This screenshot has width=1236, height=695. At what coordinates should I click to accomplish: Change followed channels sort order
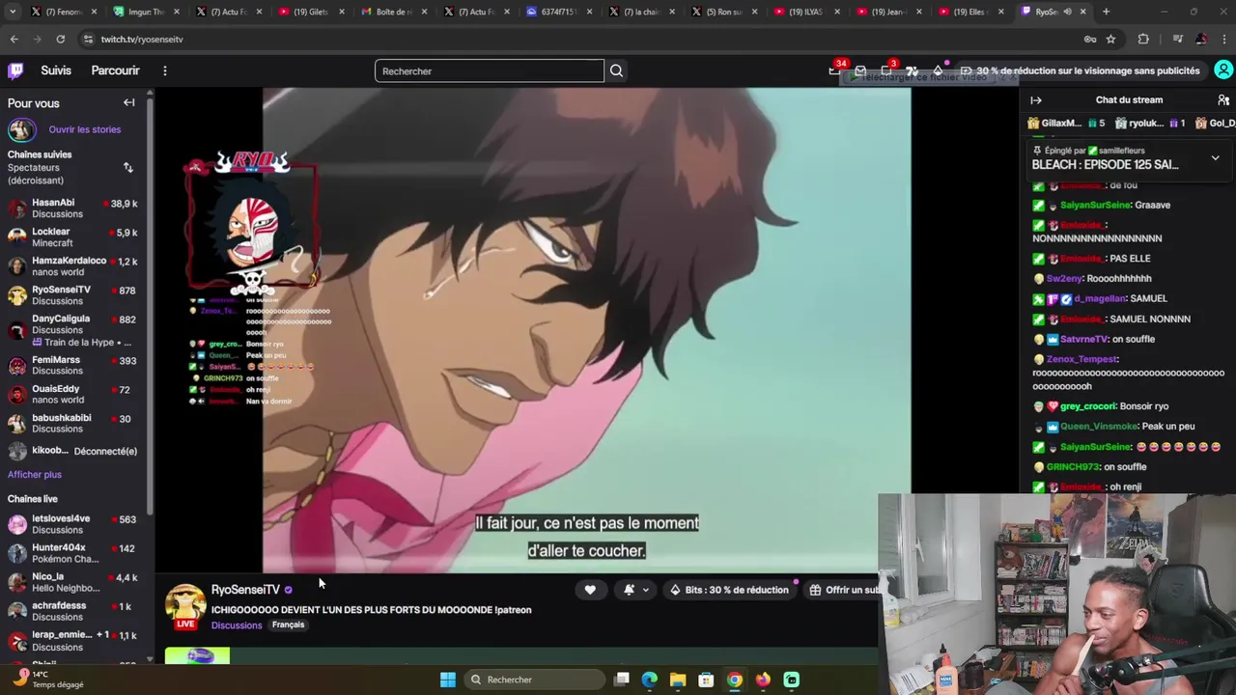[x=127, y=168]
